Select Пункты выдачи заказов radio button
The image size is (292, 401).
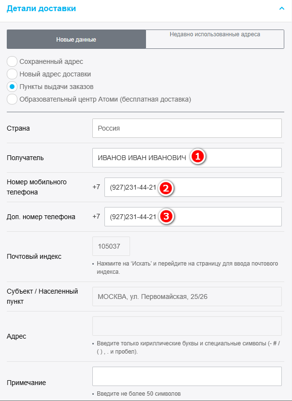pos(13,87)
